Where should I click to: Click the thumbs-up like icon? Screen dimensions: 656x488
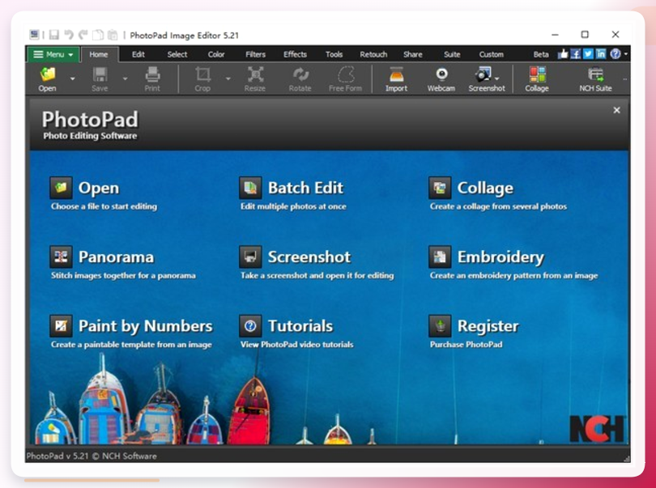tap(563, 54)
